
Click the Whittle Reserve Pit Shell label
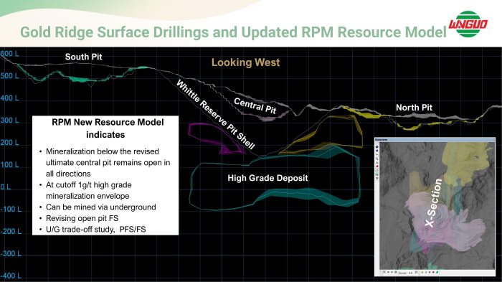pyautogui.click(x=216, y=115)
